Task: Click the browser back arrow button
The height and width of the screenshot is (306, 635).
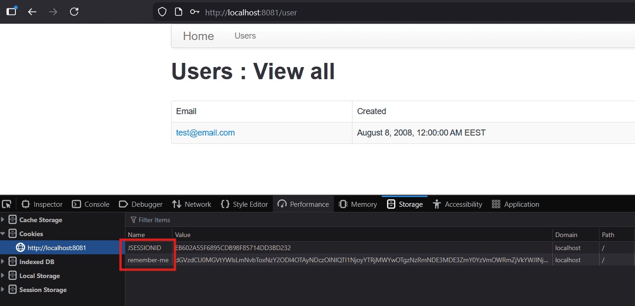Action: click(32, 12)
